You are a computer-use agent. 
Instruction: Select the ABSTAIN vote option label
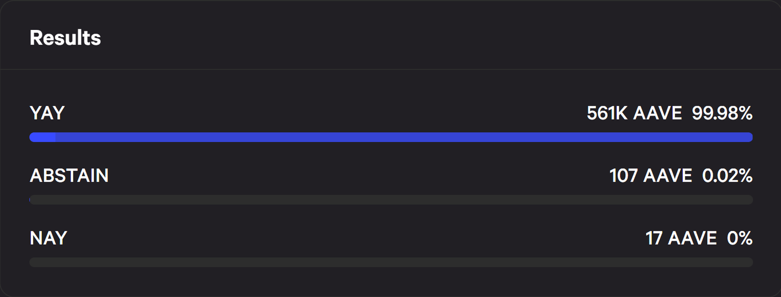tap(69, 176)
